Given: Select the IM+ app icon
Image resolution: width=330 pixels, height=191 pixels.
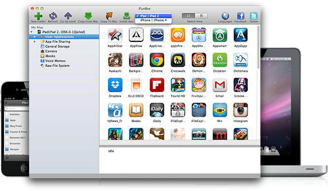Looking at the screenshot, I should pyautogui.click(x=220, y=110).
